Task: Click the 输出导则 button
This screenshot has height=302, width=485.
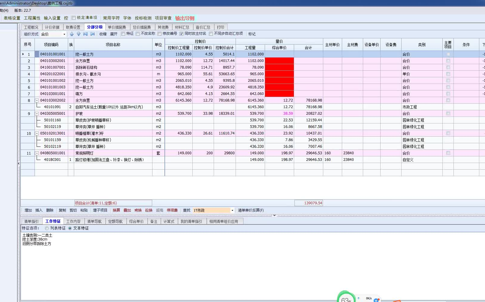Action: pos(185,18)
